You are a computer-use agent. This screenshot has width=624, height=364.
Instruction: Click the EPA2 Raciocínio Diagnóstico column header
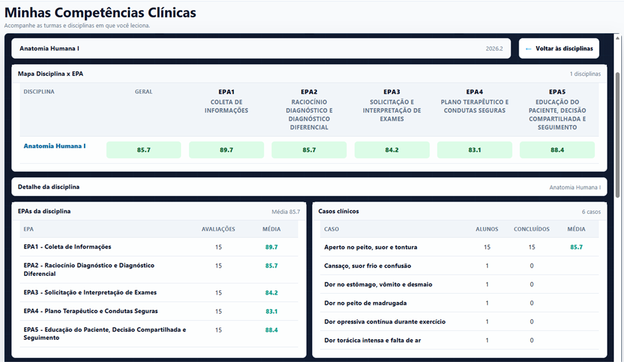coord(309,109)
